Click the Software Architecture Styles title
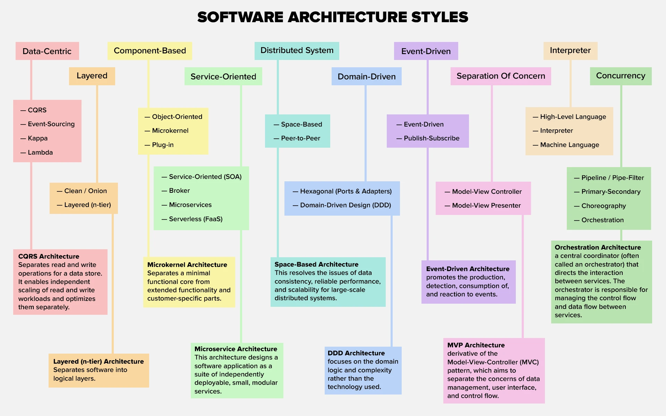 pyautogui.click(x=333, y=17)
